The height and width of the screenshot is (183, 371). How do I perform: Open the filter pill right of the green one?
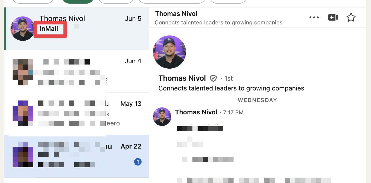pos(116,1)
